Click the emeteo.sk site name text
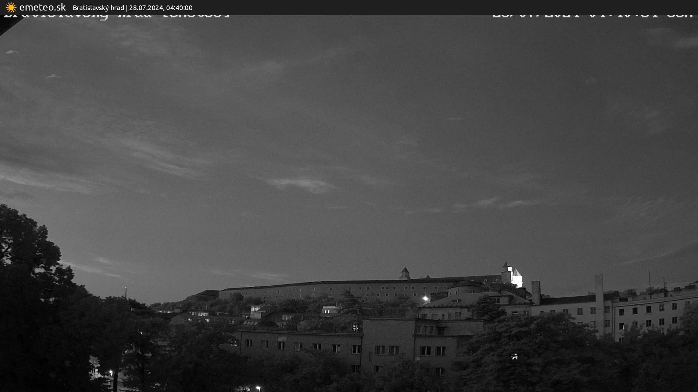The height and width of the screenshot is (392, 698). click(x=43, y=7)
